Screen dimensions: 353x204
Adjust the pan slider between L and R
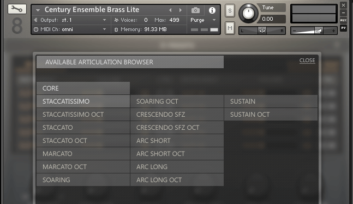(262, 31)
